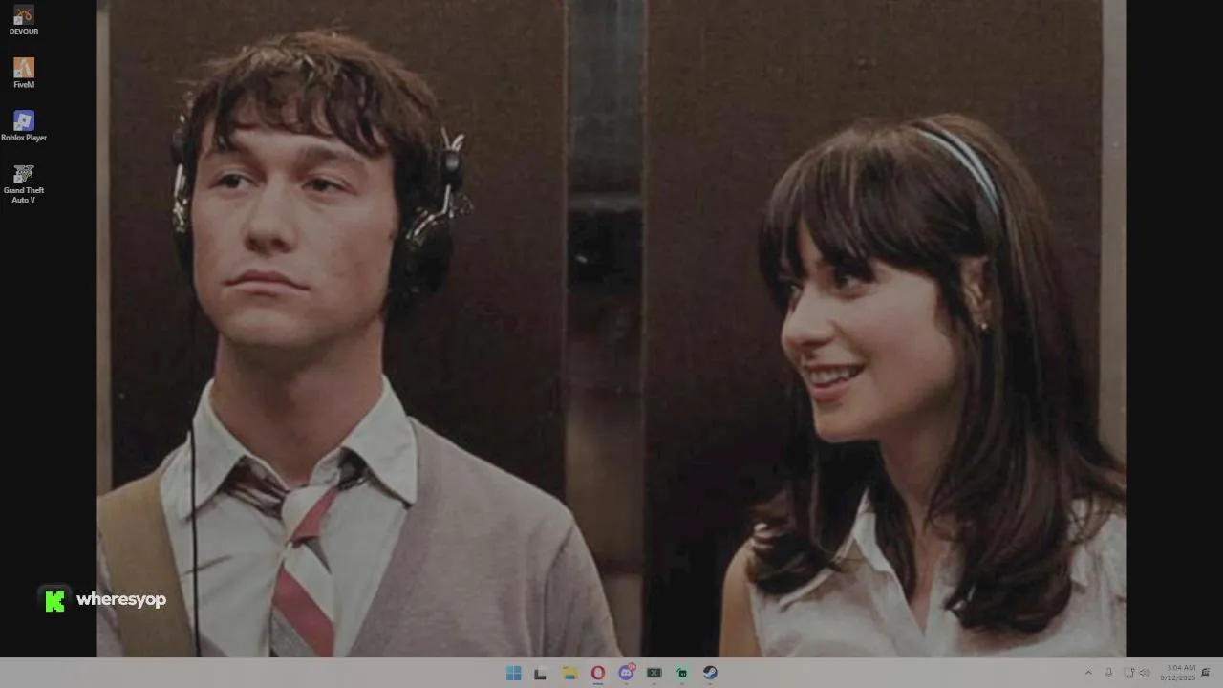Open the DEVOUR desktop shortcut
Image resolution: width=1223 pixels, height=688 pixels.
click(x=24, y=20)
